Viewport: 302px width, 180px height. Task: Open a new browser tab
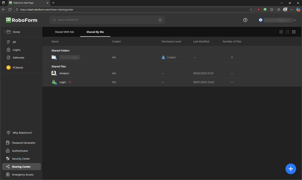(53, 3)
